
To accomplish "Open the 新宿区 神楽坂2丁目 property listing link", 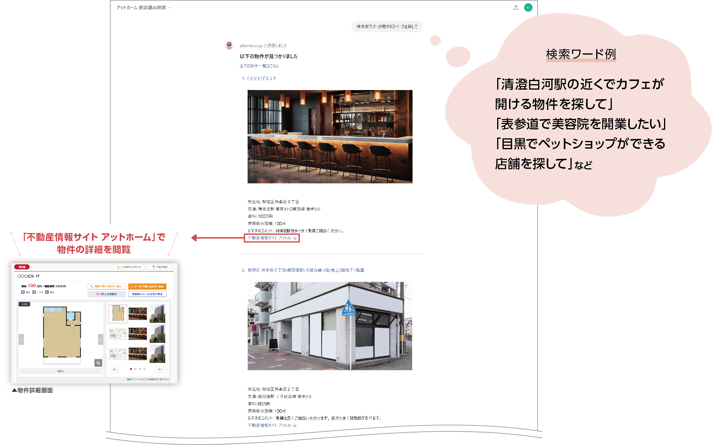I will tap(308, 269).
